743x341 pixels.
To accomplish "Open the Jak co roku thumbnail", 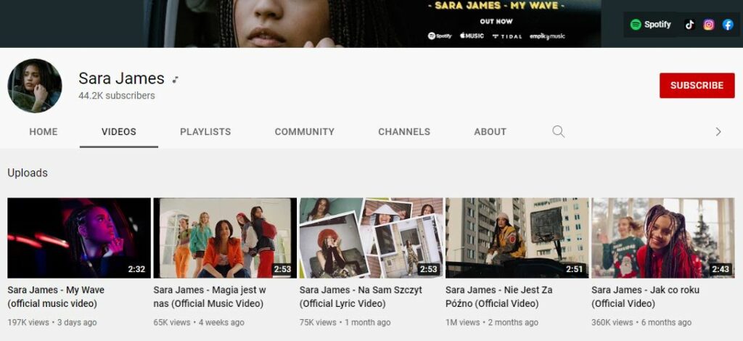I will (663, 238).
